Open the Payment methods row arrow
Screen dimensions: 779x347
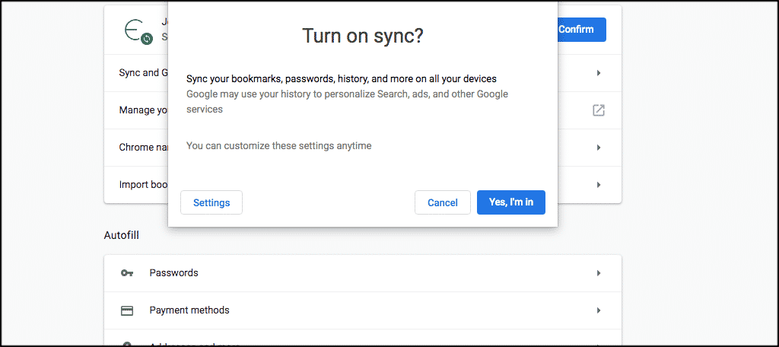pyautogui.click(x=599, y=310)
